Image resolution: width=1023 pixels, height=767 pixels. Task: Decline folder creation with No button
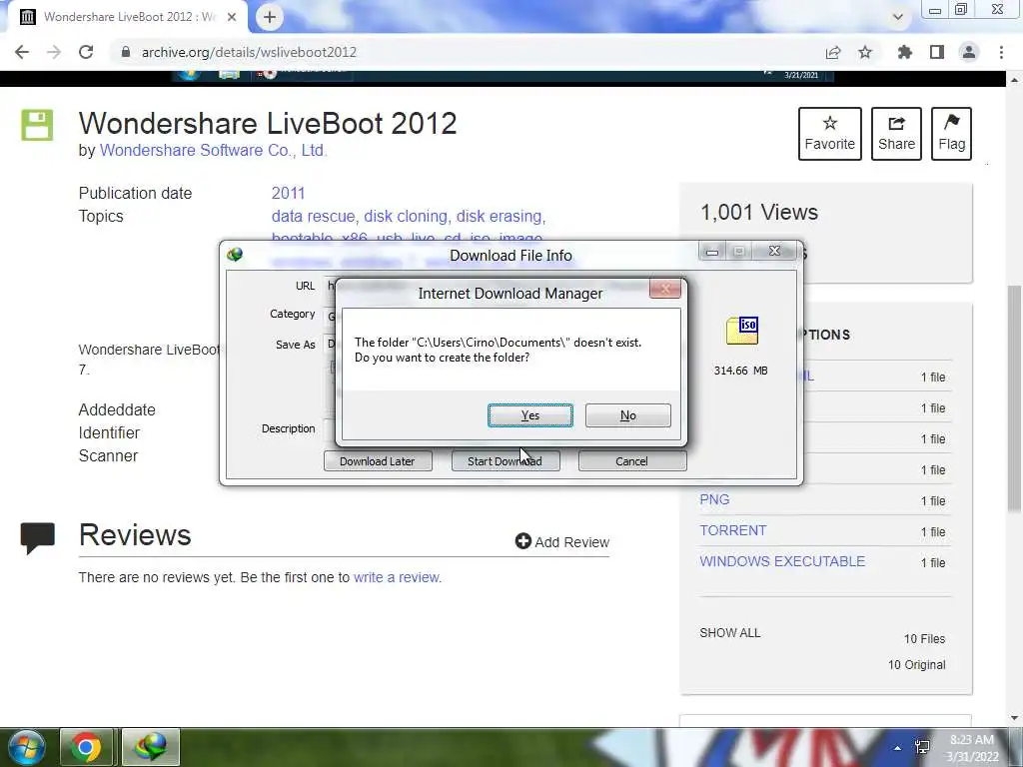tap(627, 415)
